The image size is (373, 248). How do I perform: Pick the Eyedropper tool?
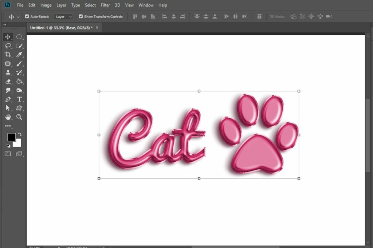coord(19,55)
